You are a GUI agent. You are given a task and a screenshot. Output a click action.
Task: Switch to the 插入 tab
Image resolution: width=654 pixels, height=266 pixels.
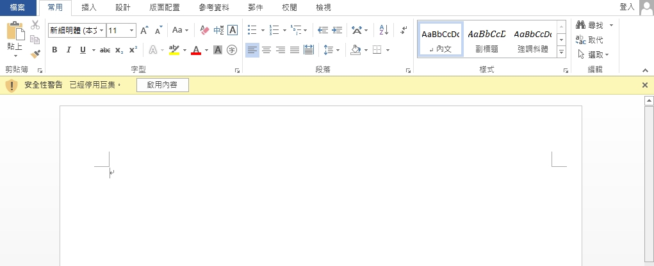89,8
